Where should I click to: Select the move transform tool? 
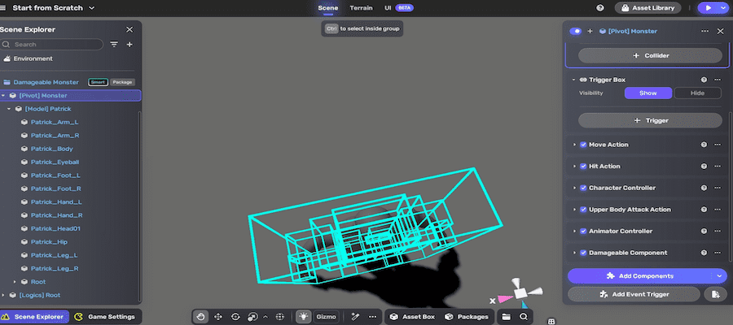[x=218, y=317]
